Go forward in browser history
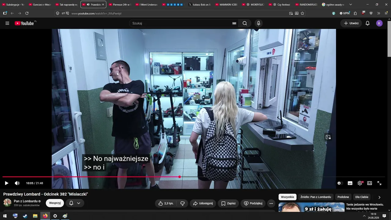This screenshot has width=391, height=220. tap(20, 13)
